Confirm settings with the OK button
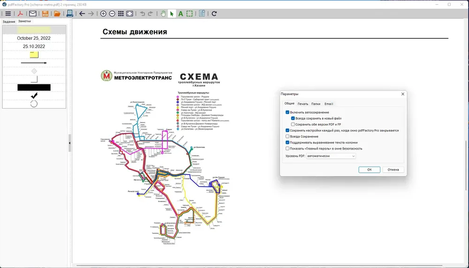Image resolution: width=469 pixels, height=268 pixels. click(x=370, y=170)
